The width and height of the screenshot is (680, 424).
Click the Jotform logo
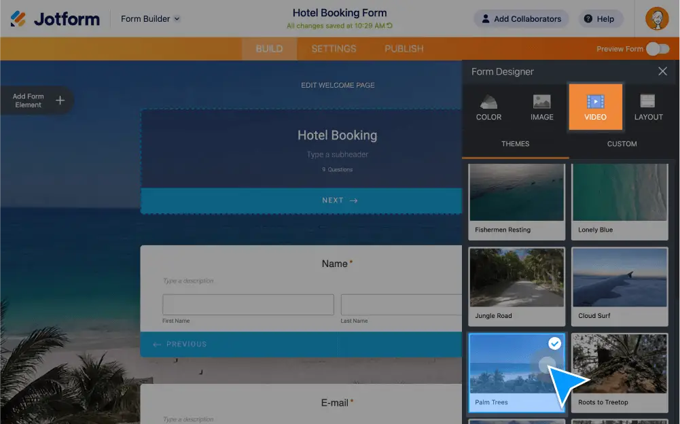(54, 18)
